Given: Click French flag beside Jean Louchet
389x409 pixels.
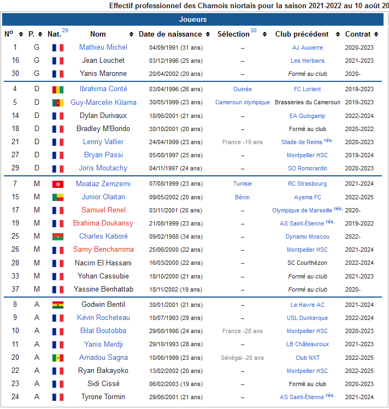Looking at the screenshot, I should (58, 61).
